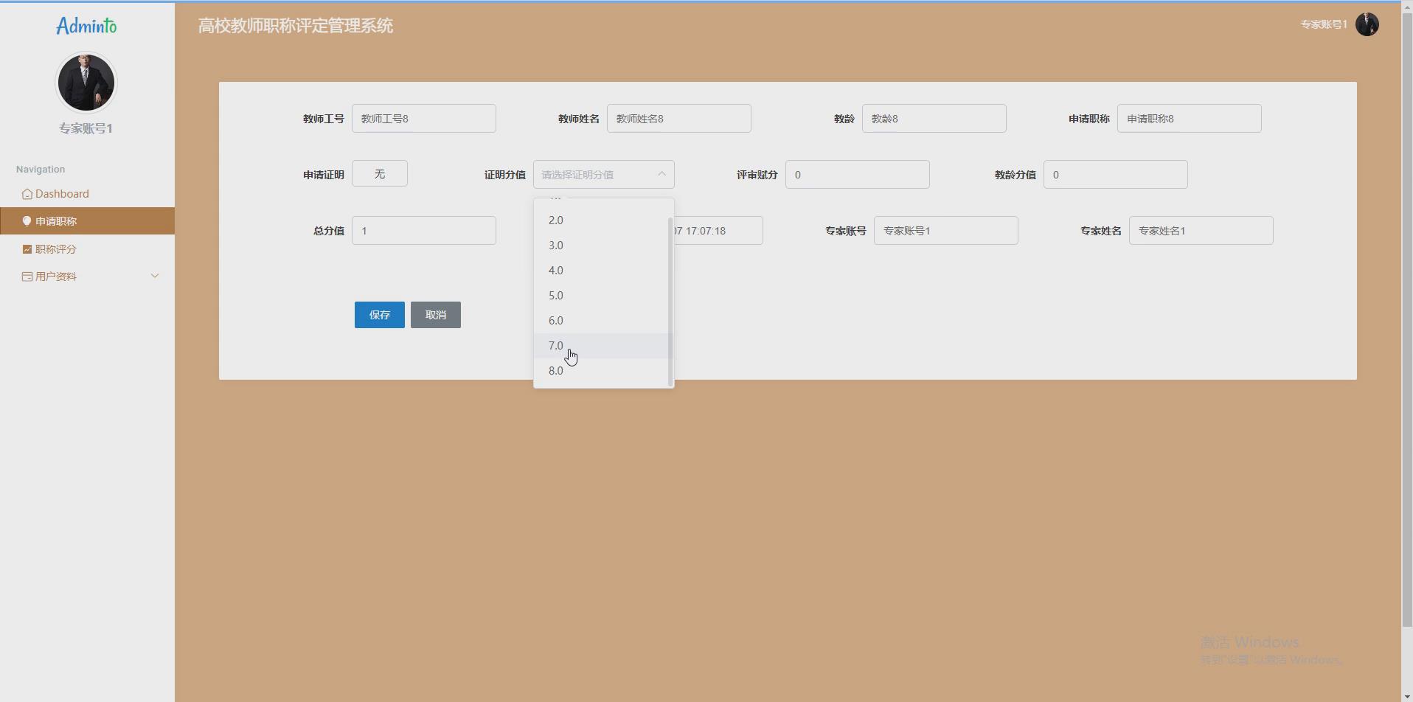
Task: Click 专家账号1 in the top bar
Action: (1323, 24)
